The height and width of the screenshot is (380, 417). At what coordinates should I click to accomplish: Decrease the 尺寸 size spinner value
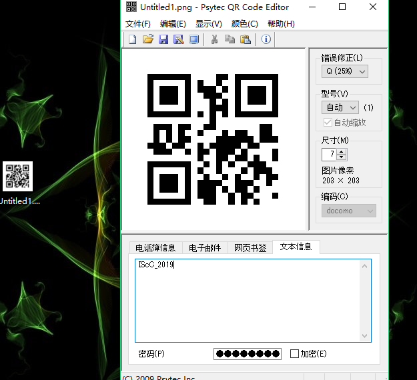pyautogui.click(x=342, y=157)
